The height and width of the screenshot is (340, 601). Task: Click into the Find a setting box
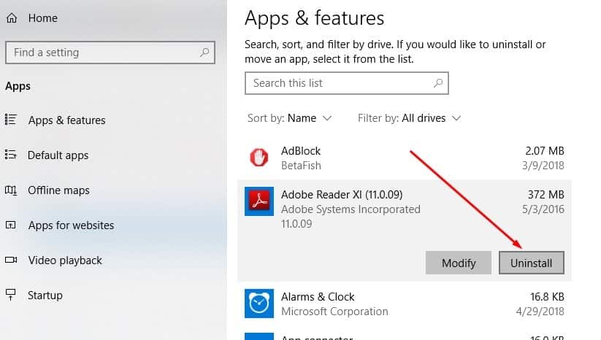(102, 53)
